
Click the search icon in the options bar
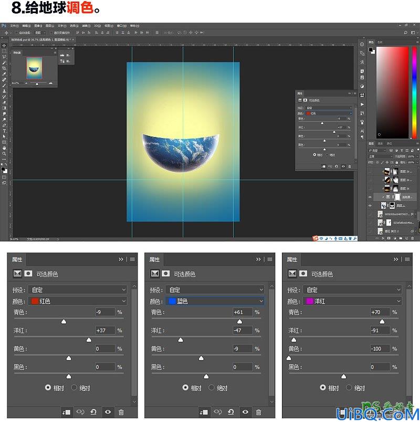point(405,33)
